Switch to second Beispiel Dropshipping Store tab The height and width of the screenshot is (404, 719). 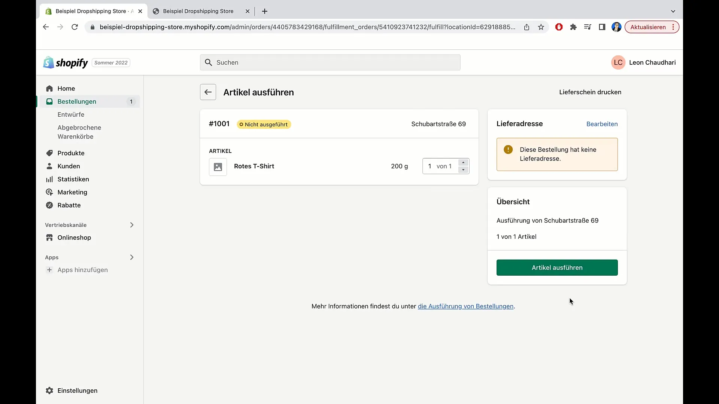coord(198,11)
